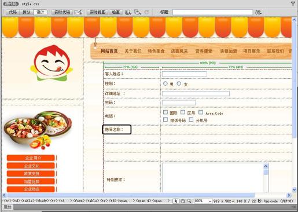
Task: Open the visual aids dropdown icon
Action: point(137,12)
